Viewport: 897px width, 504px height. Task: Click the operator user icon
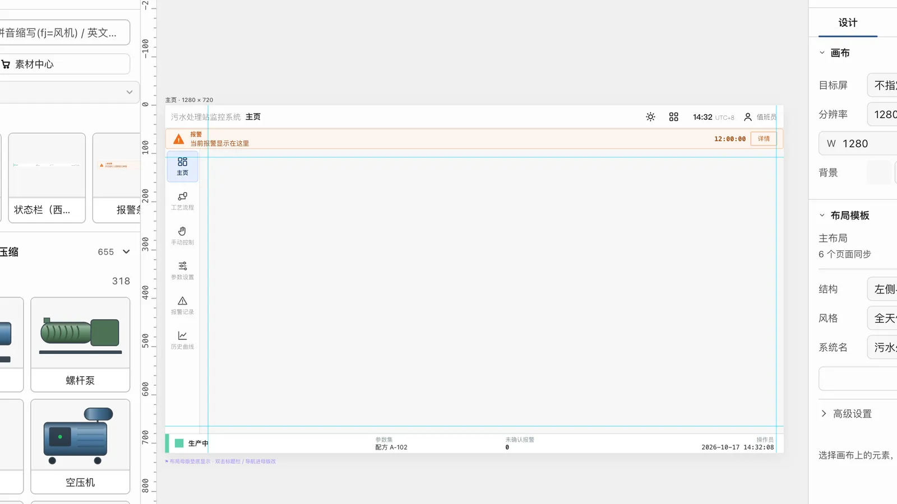click(x=748, y=117)
